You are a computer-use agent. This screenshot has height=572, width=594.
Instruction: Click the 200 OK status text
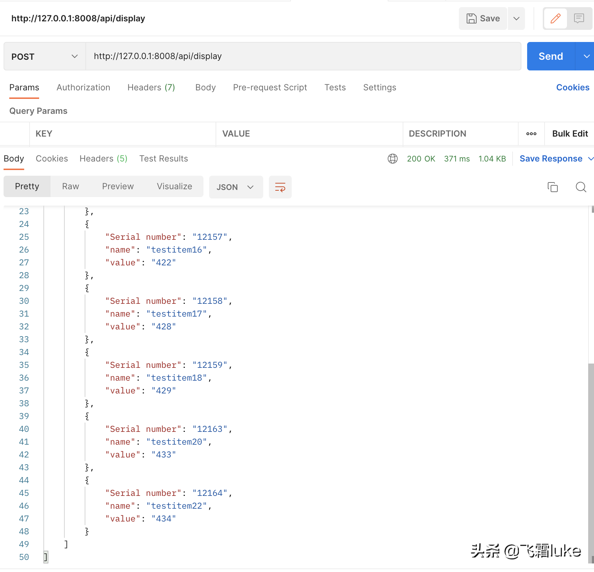[421, 159]
